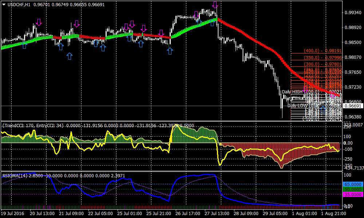The image size is (364, 218).
Task: Click the magenta sell arrow at the chart's top edge
Action: (x=215, y=5)
